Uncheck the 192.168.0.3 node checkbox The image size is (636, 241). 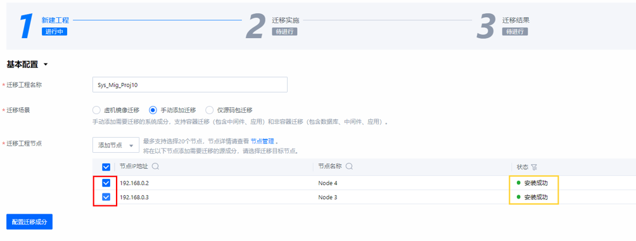pyautogui.click(x=106, y=197)
